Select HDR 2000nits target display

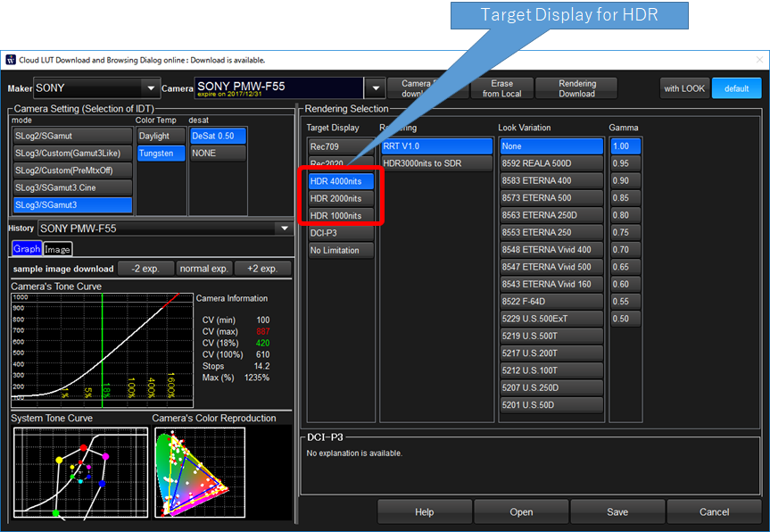[340, 198]
